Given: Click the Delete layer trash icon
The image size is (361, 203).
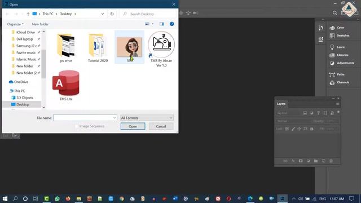Looking at the screenshot, I should tap(331, 161).
